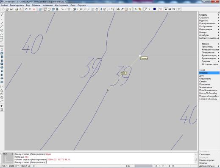Image resolution: width=220 pixels, height=168 pixels.
Task: Select the dimension tool in left toolbar
Action: click(2, 87)
